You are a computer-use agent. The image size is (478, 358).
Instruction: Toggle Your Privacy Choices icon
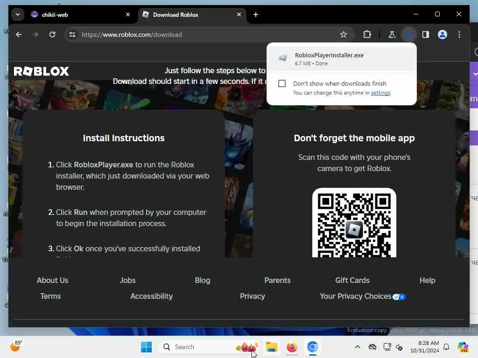(399, 297)
